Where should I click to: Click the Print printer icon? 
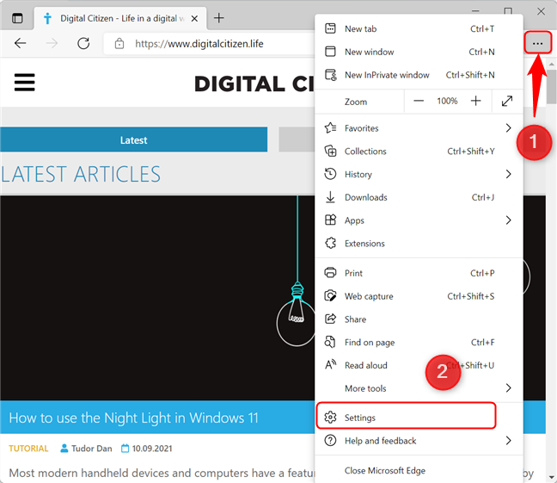pos(330,273)
